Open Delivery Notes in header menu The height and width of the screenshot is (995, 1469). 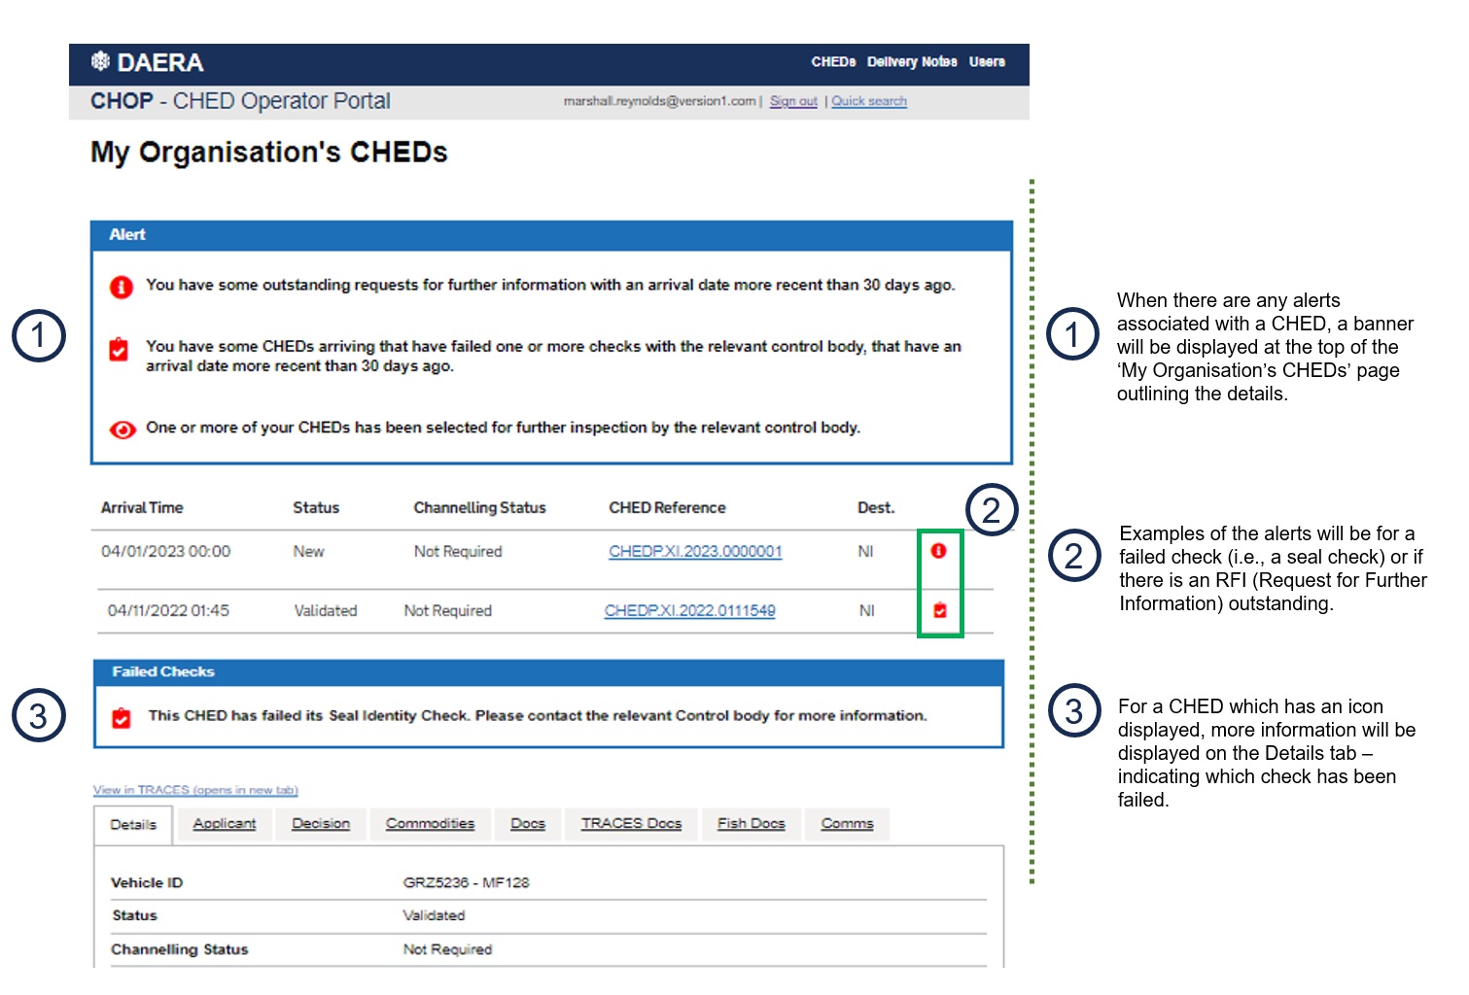coord(912,62)
